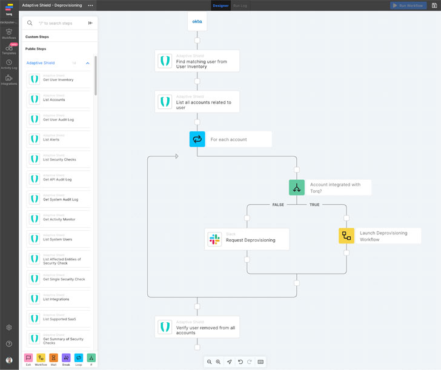Open the Integrations sidebar page
This screenshot has width=441, height=370.
[9, 80]
